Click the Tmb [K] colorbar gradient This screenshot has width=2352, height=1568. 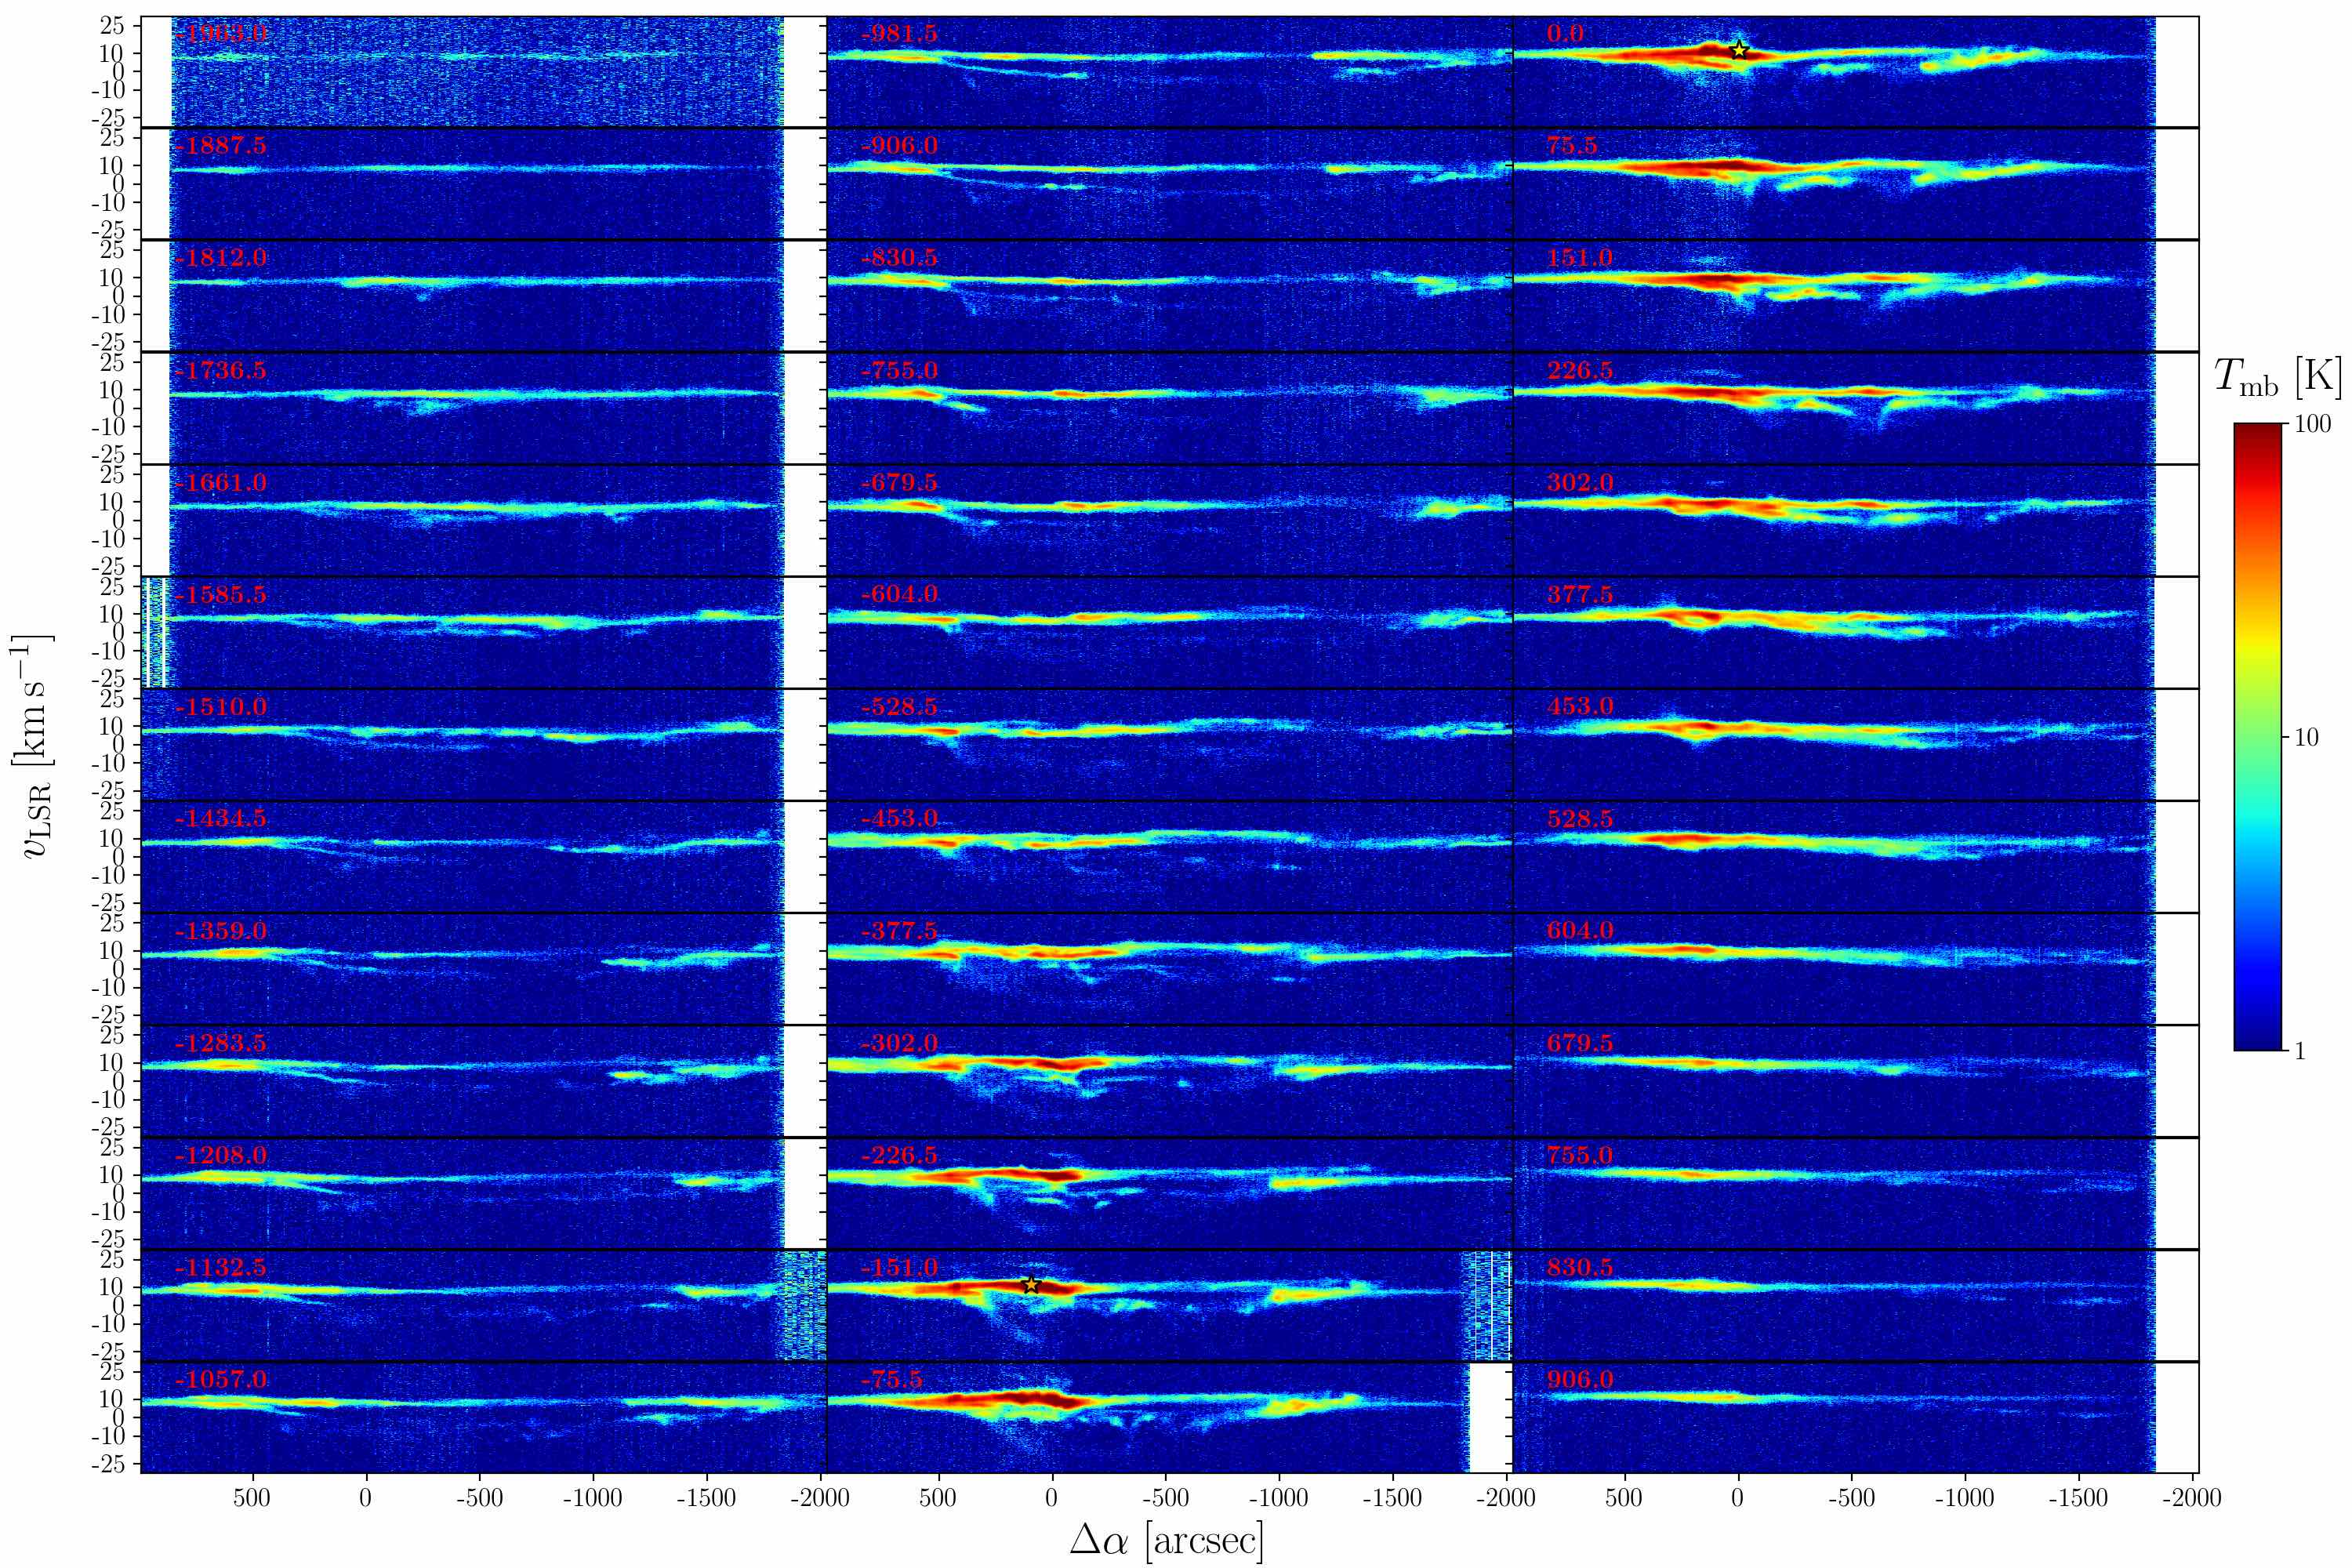(x=2257, y=736)
